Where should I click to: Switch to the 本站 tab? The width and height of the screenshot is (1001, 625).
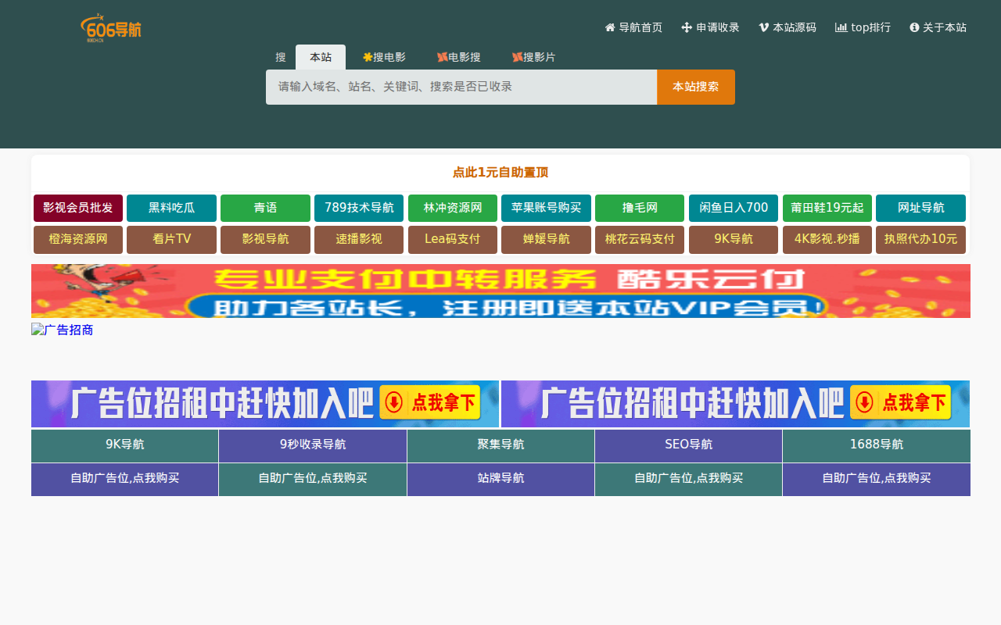(321, 56)
